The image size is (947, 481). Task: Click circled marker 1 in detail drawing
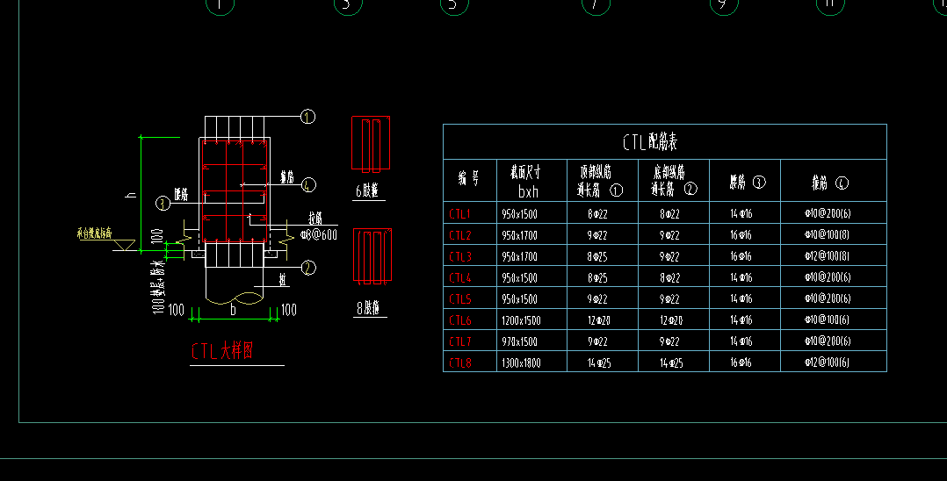point(308,117)
